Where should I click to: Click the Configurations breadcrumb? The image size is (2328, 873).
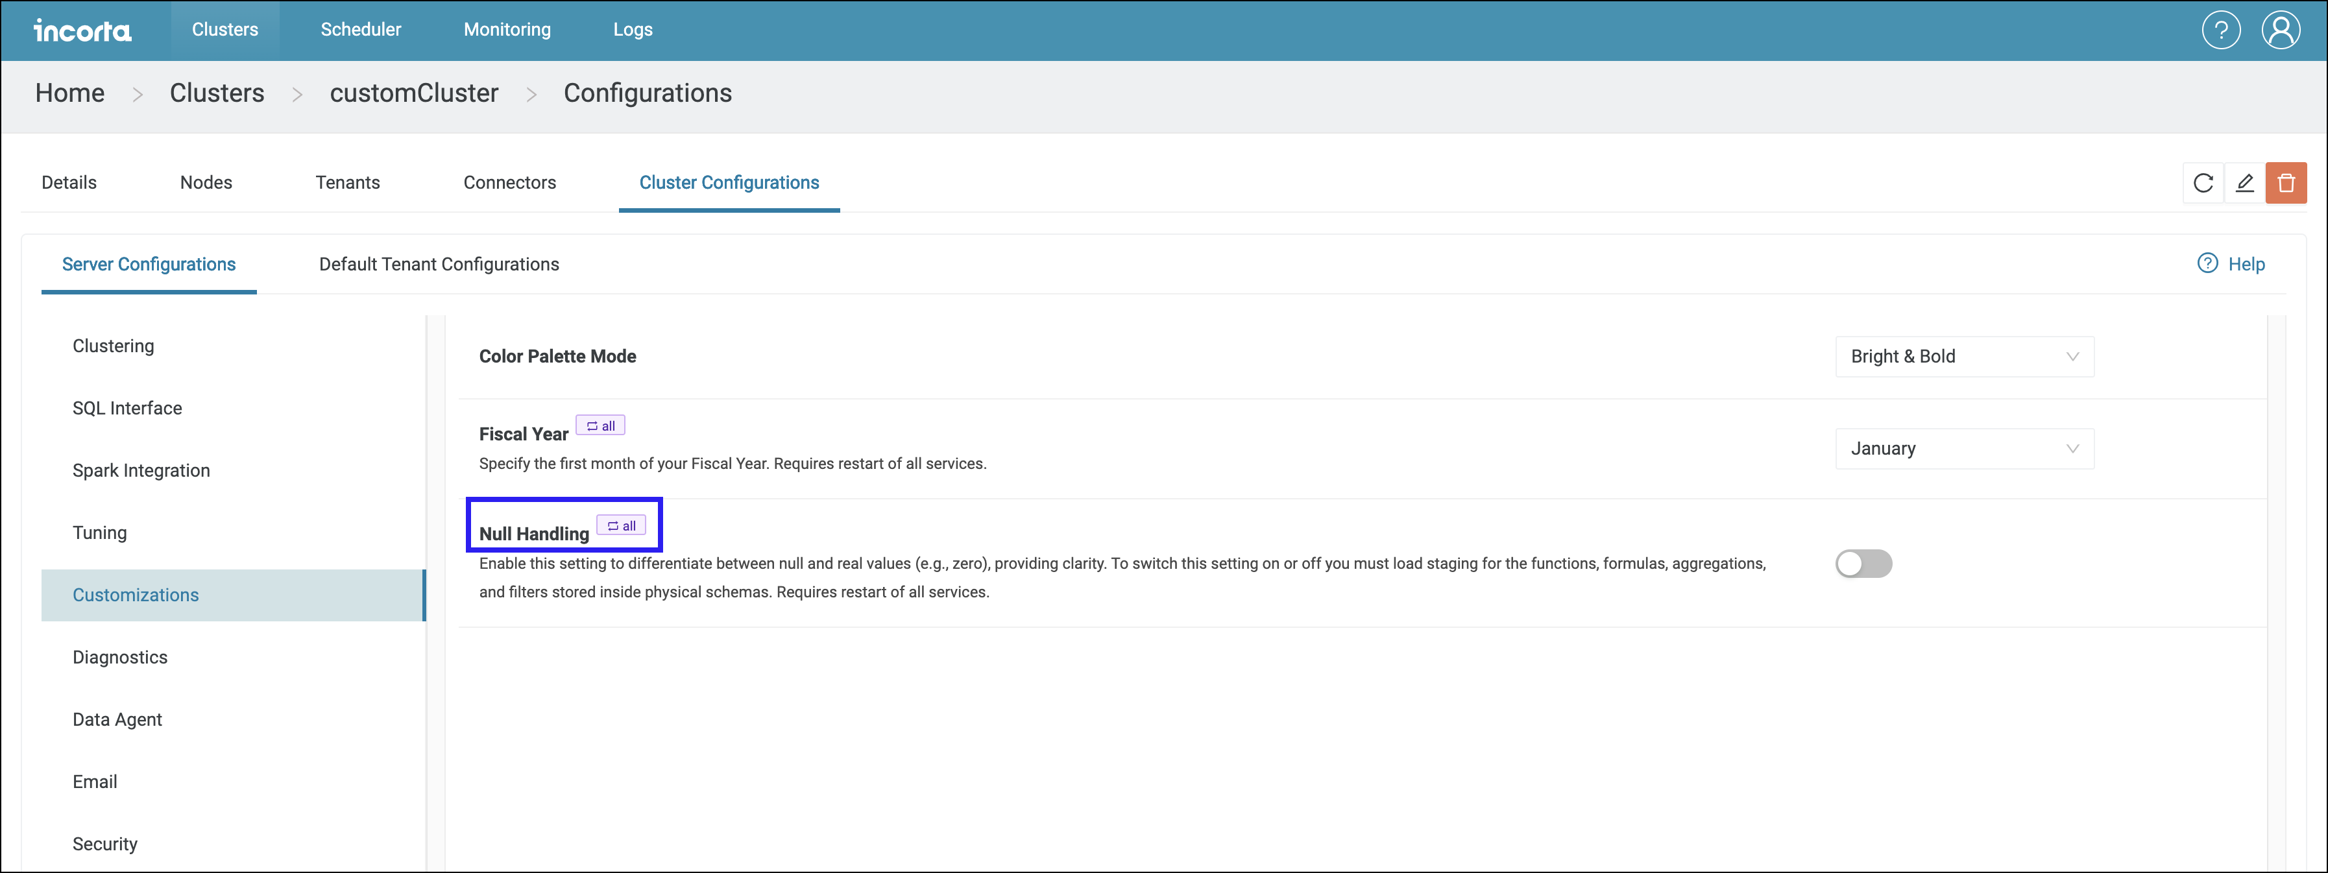coord(648,93)
